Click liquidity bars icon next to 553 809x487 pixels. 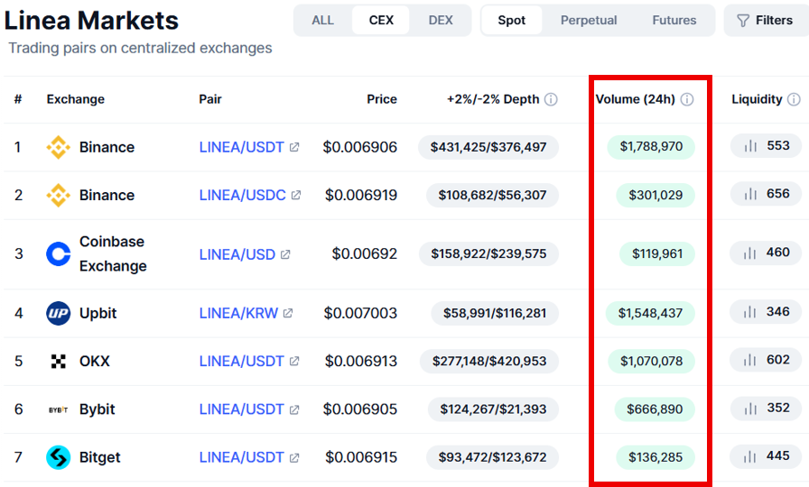tap(750, 146)
